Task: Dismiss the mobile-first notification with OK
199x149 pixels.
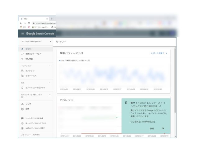Action: [x=163, y=128]
